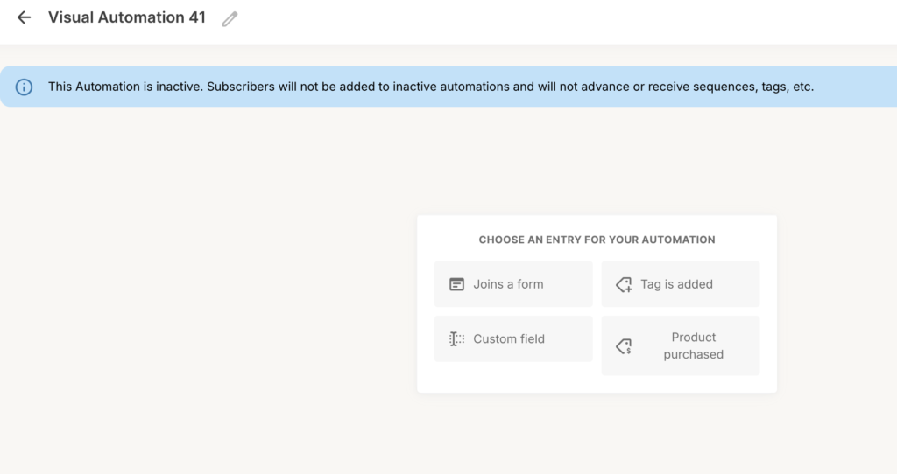Click the Choose an entry heading
Screen dimensions: 897x474
(597, 240)
